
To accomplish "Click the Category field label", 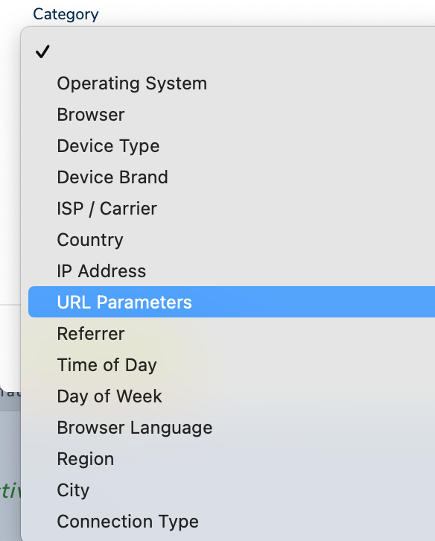I will point(66,14).
